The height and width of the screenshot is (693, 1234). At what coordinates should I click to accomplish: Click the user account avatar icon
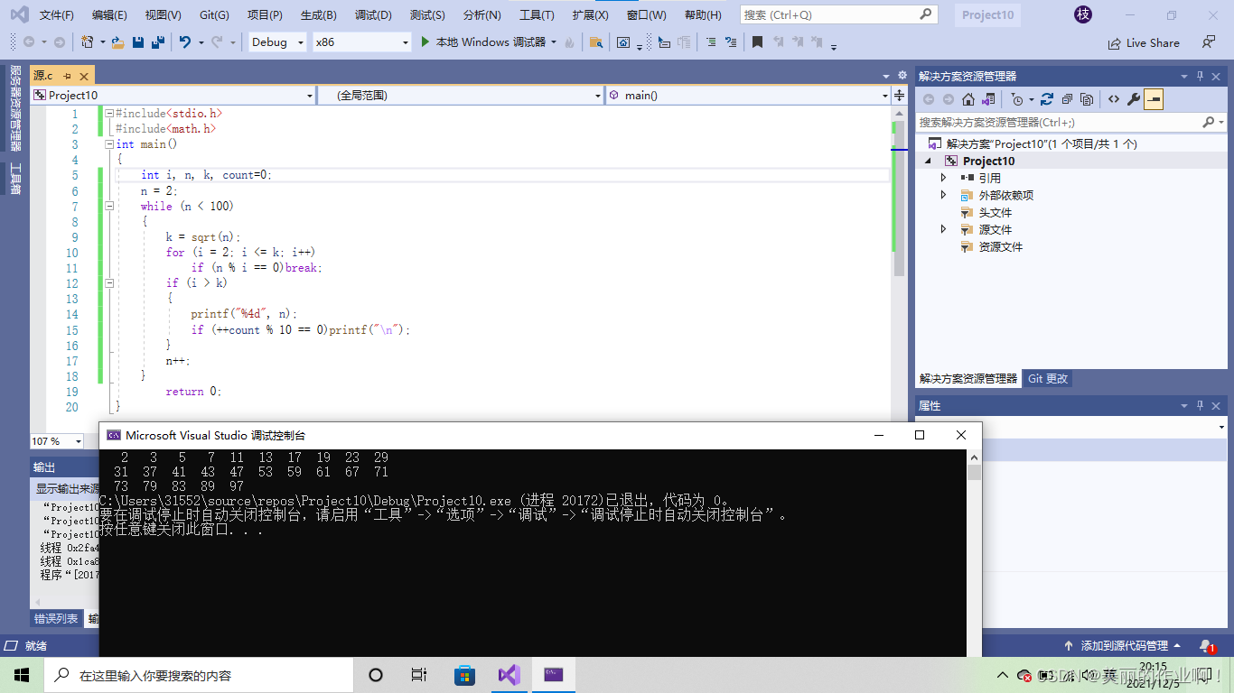tap(1082, 14)
